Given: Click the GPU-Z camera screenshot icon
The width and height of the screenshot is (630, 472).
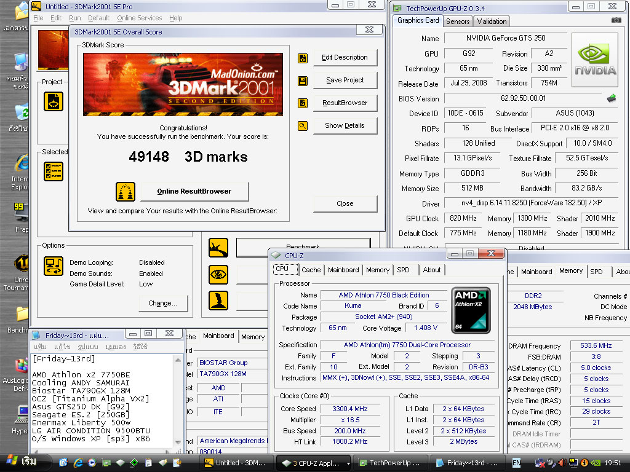Looking at the screenshot, I should pyautogui.click(x=616, y=20).
